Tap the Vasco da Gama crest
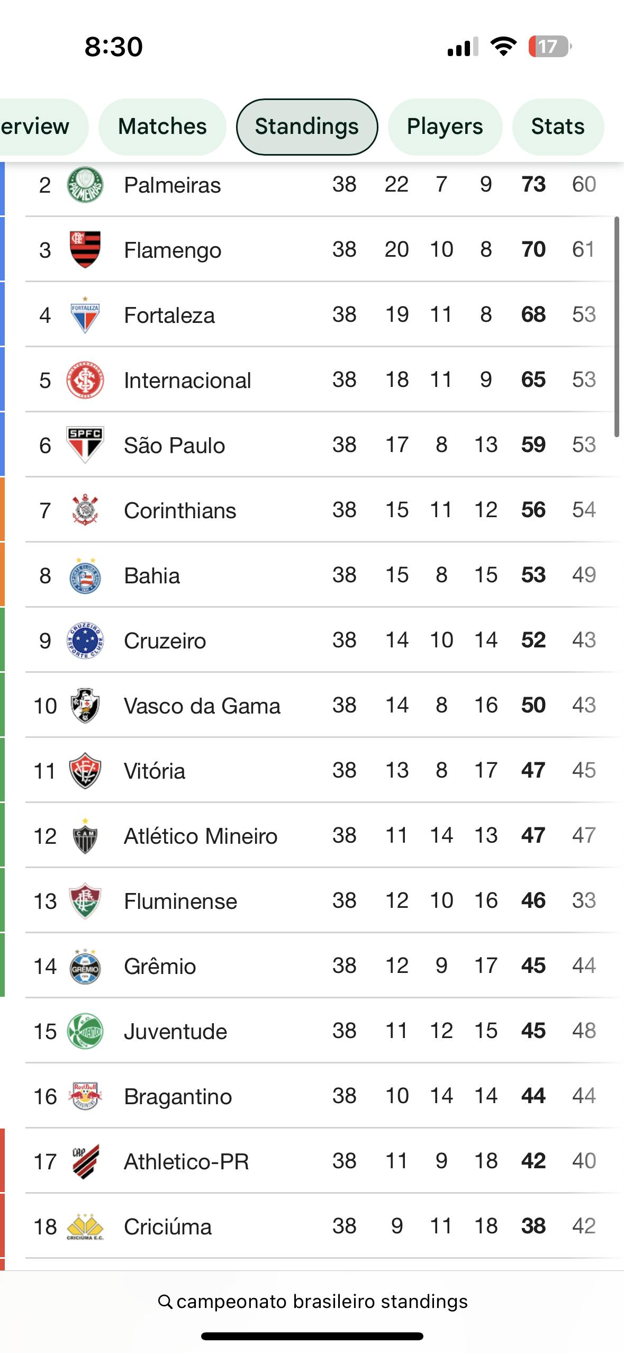The width and height of the screenshot is (624, 1353). coord(85,706)
